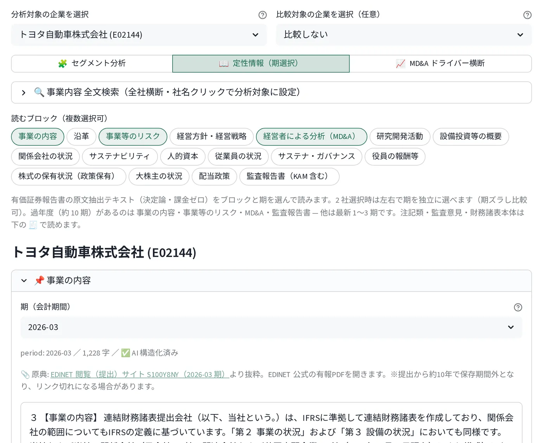
Task: Click help icon beside 比較対象の企業を選択
Action: click(527, 15)
